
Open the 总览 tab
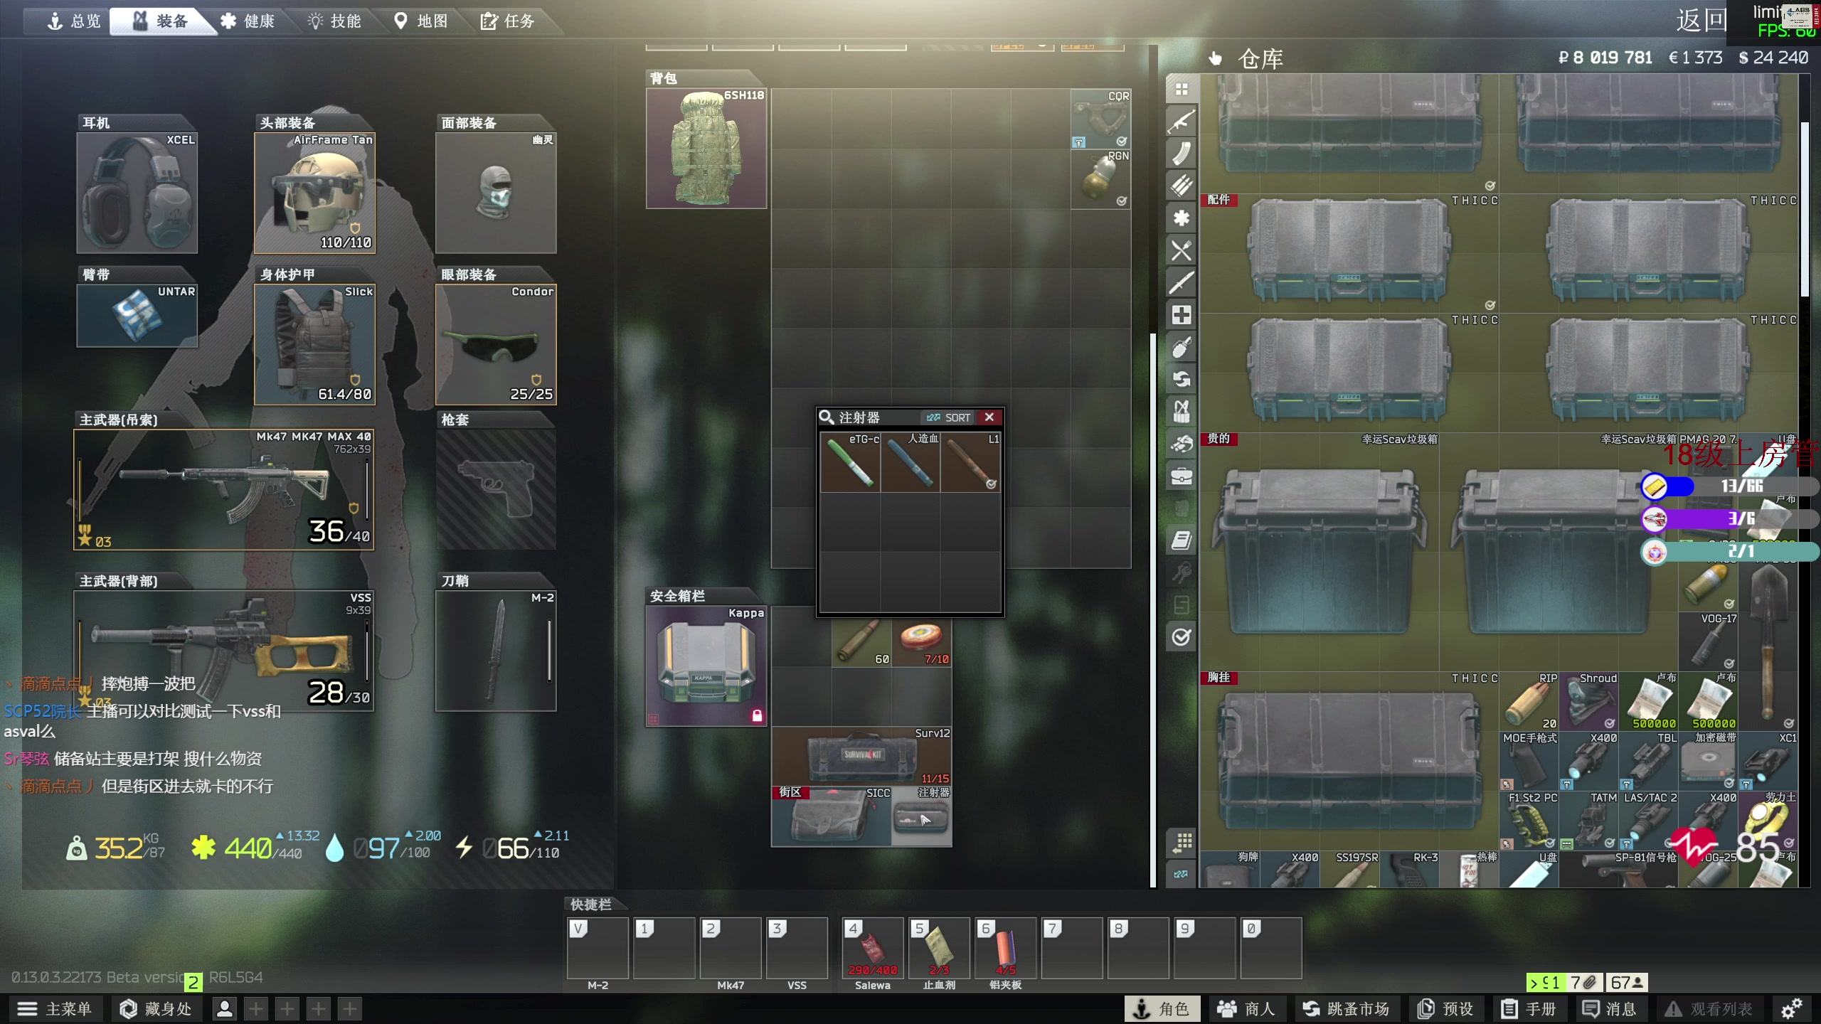(x=74, y=21)
